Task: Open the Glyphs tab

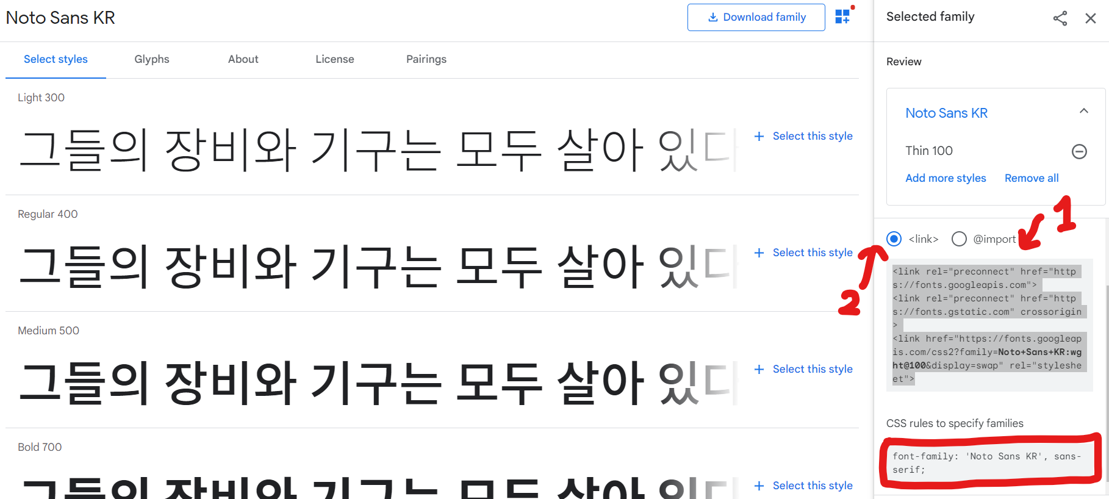Action: pos(152,60)
